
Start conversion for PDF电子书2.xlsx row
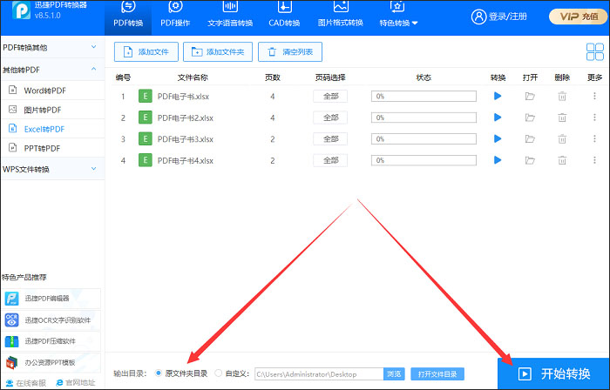[498, 118]
